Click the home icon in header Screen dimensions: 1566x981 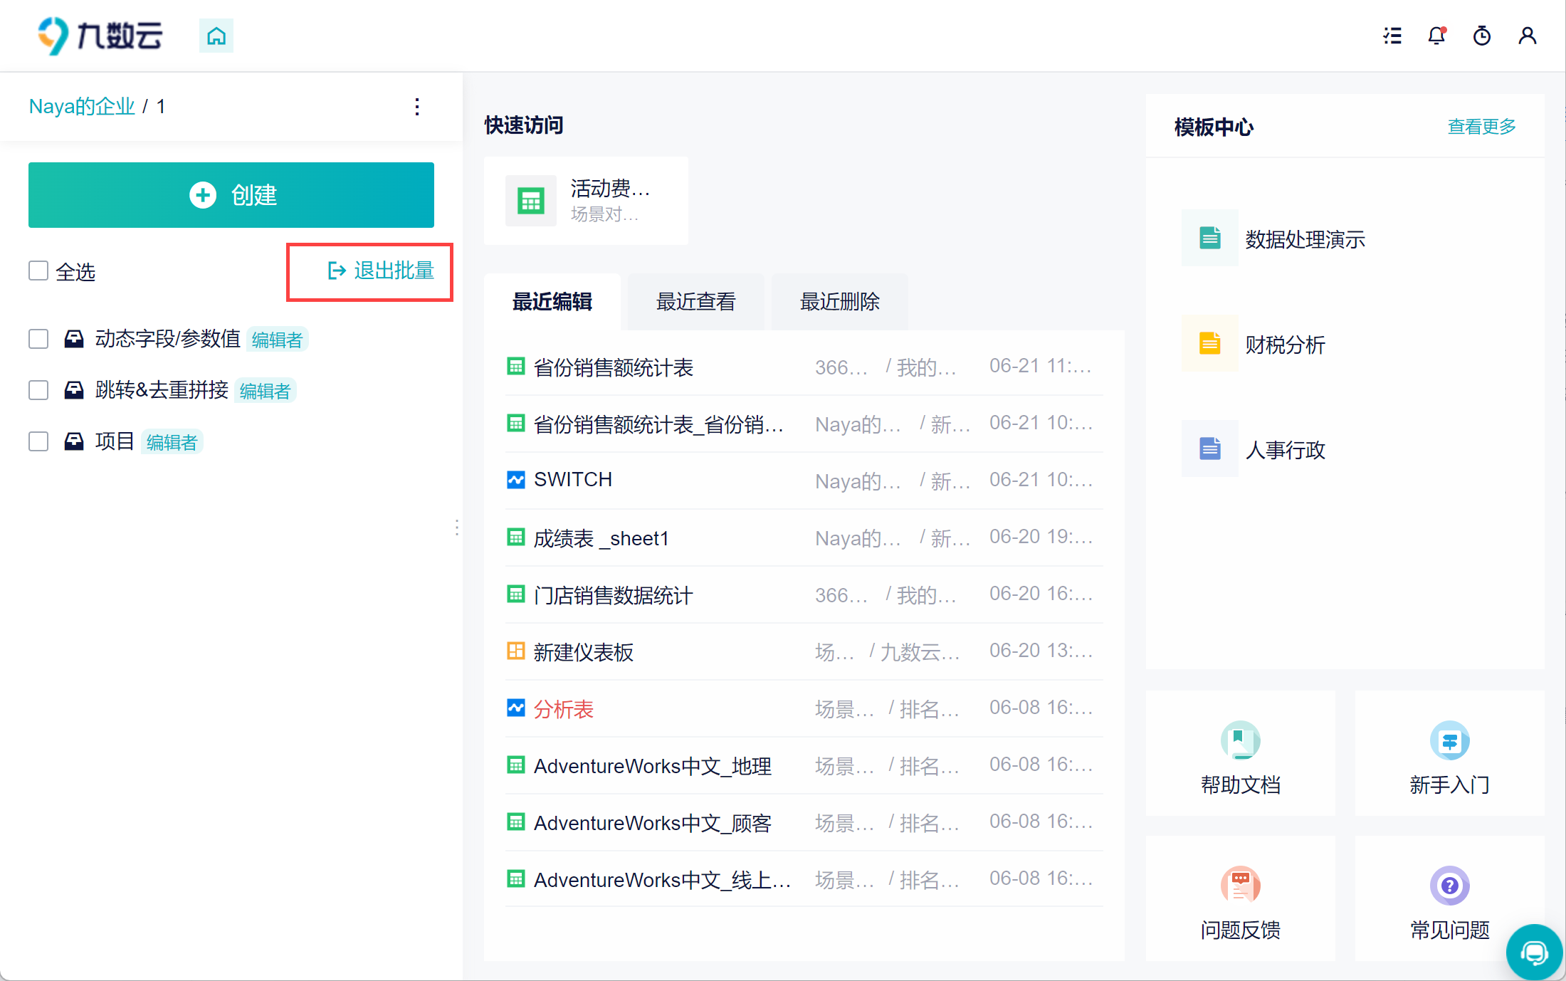click(x=216, y=36)
